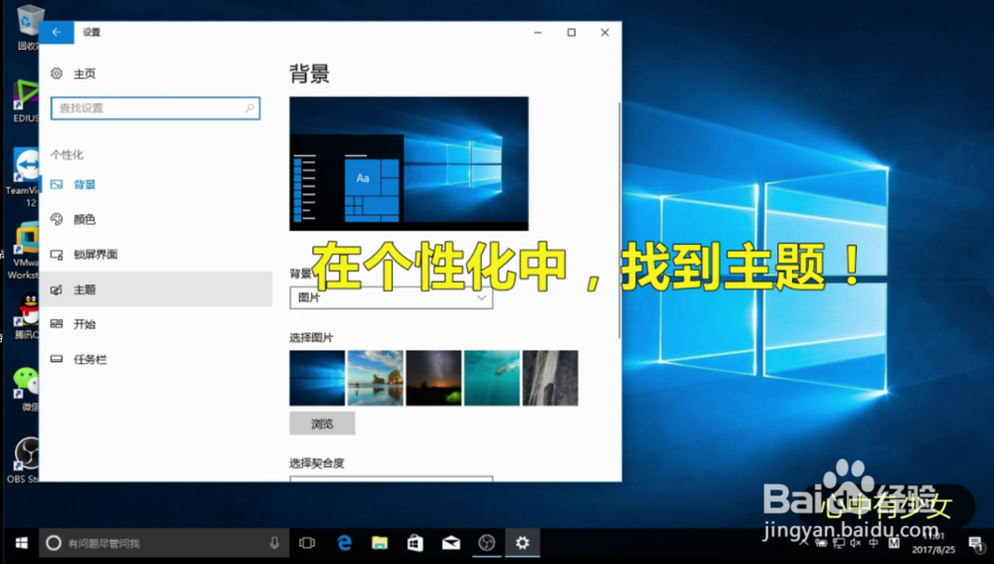Open the Action Center notification icon
The image size is (994, 564).
coord(976,543)
